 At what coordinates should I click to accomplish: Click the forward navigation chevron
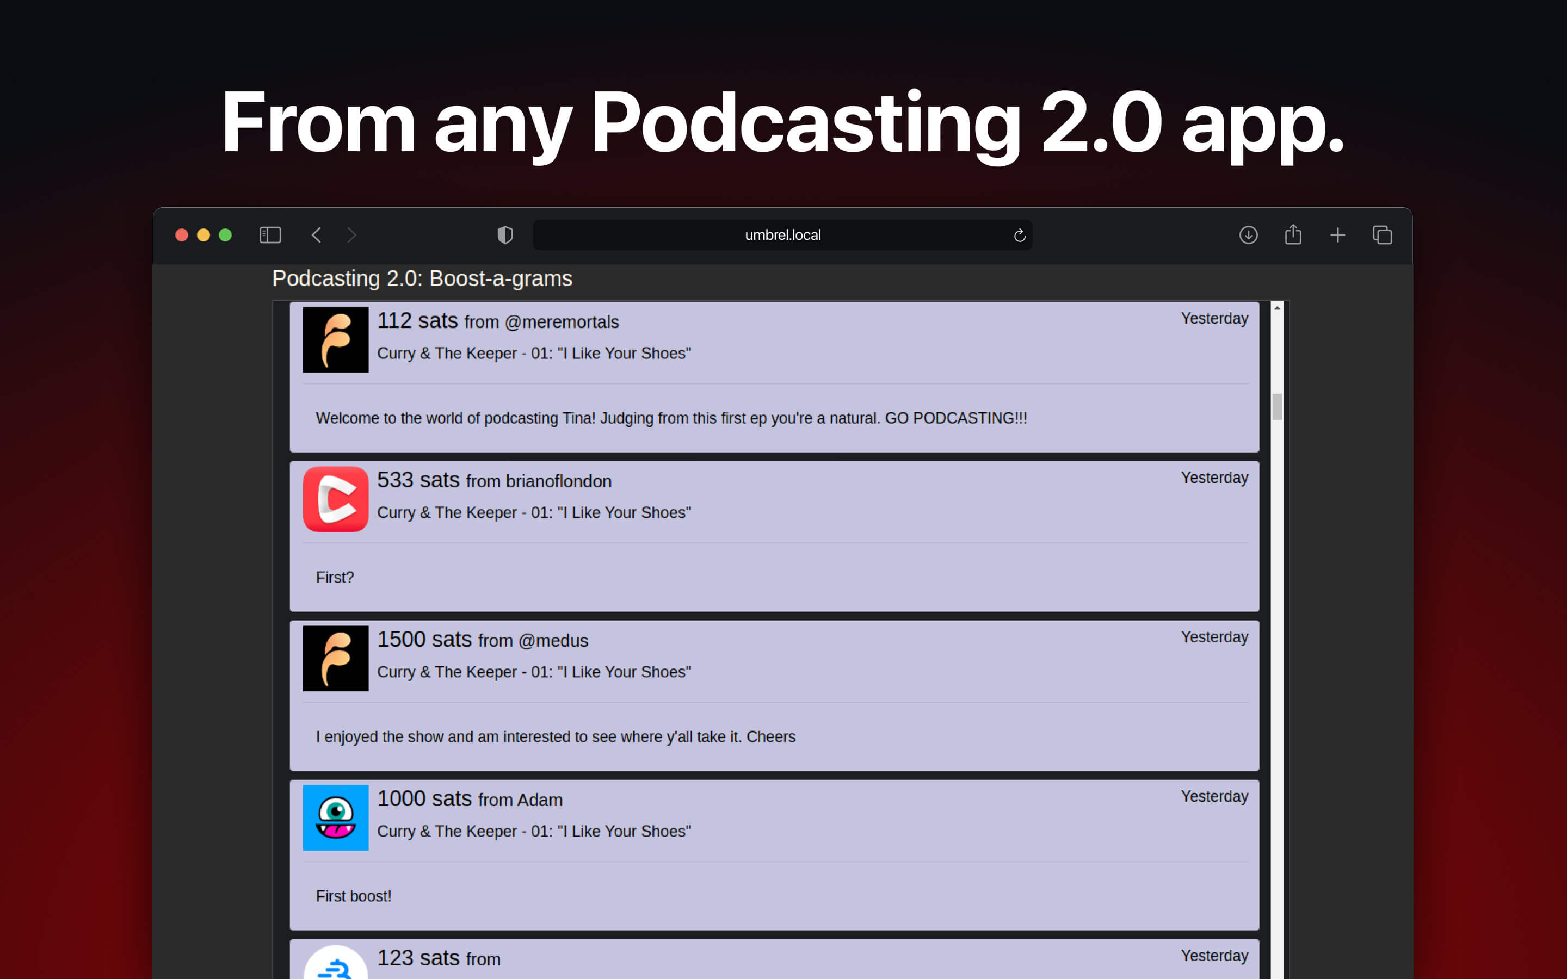pos(351,235)
